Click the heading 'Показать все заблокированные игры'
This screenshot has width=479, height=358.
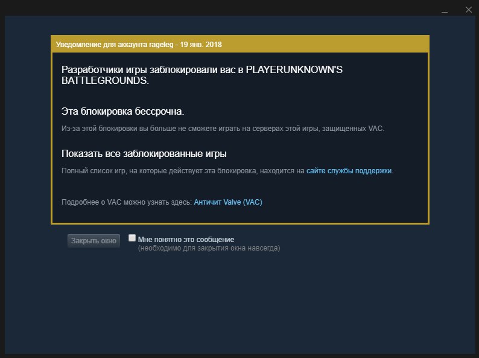(144, 153)
